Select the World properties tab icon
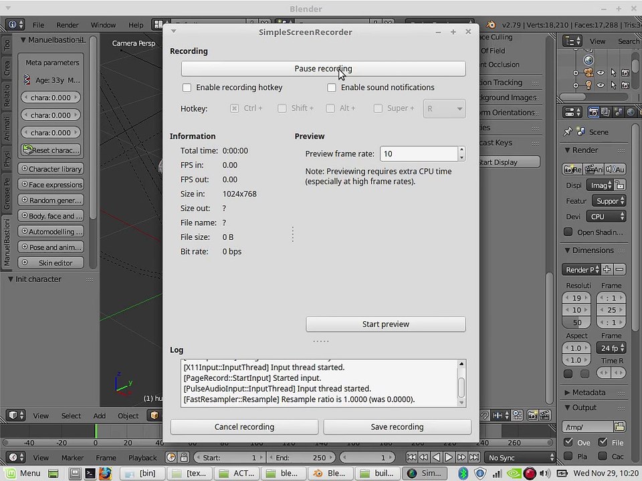642x481 pixels. (631, 112)
